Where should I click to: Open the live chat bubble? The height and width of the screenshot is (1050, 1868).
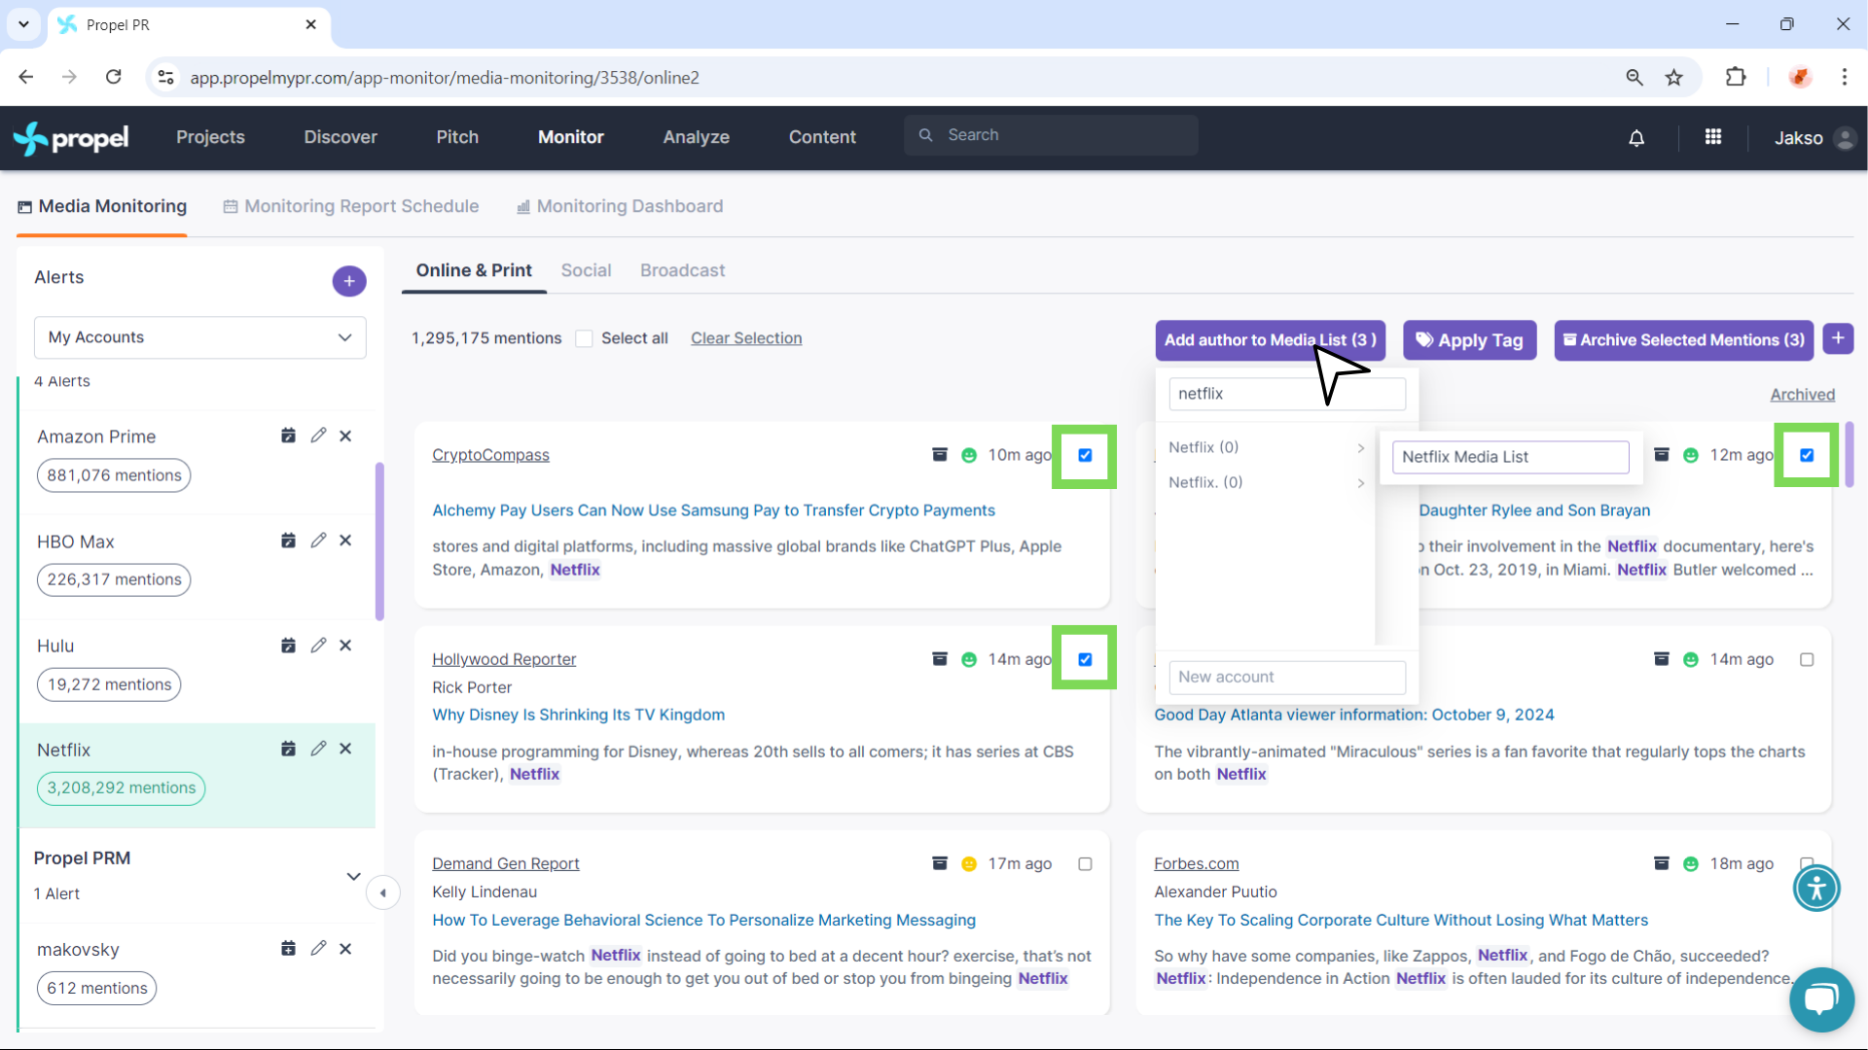(x=1821, y=999)
